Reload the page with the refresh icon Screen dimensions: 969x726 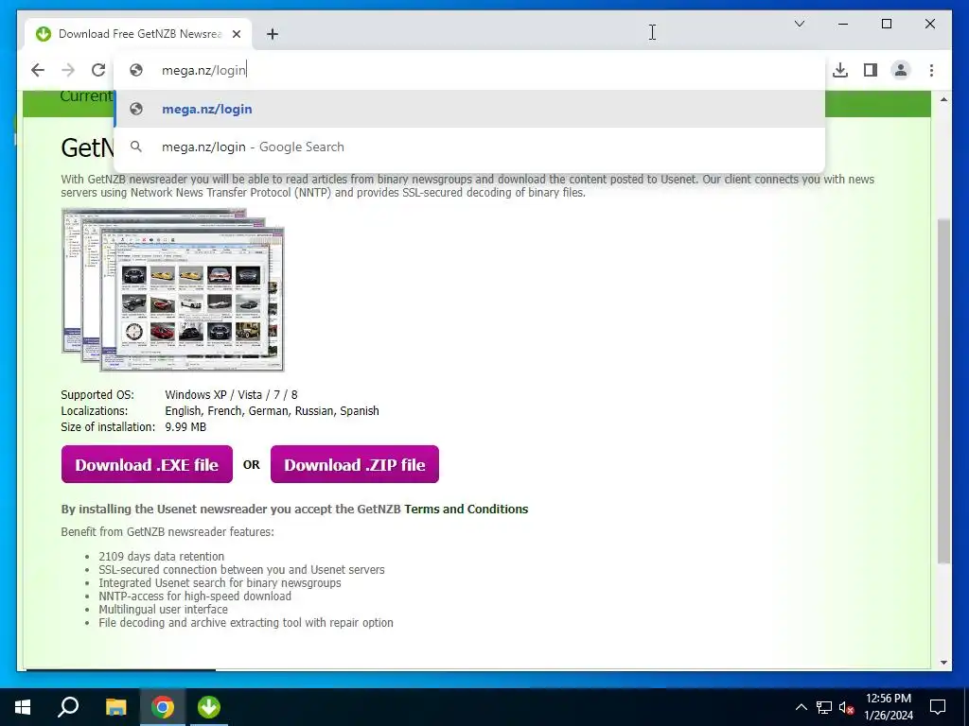pos(98,70)
